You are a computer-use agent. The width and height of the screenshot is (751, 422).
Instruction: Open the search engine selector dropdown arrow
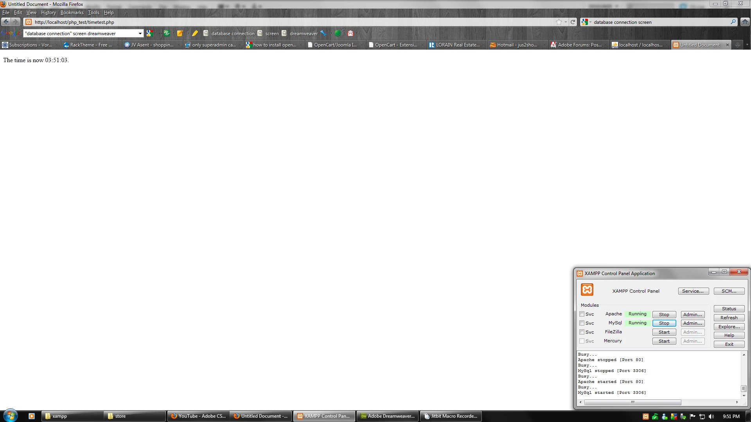590,22
